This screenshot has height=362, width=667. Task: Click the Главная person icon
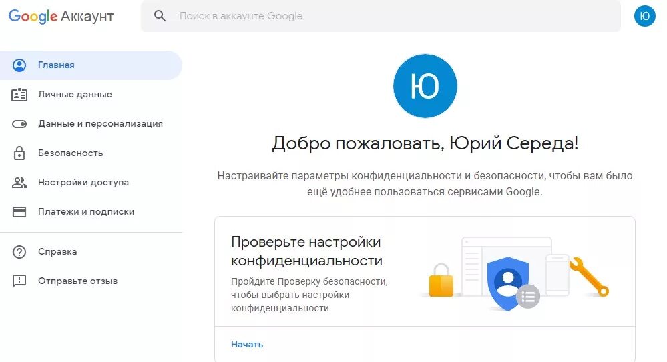point(19,65)
